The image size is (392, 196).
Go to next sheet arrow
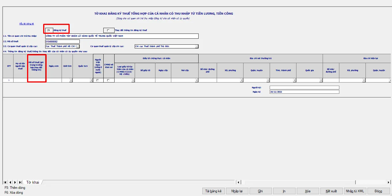[15, 182]
